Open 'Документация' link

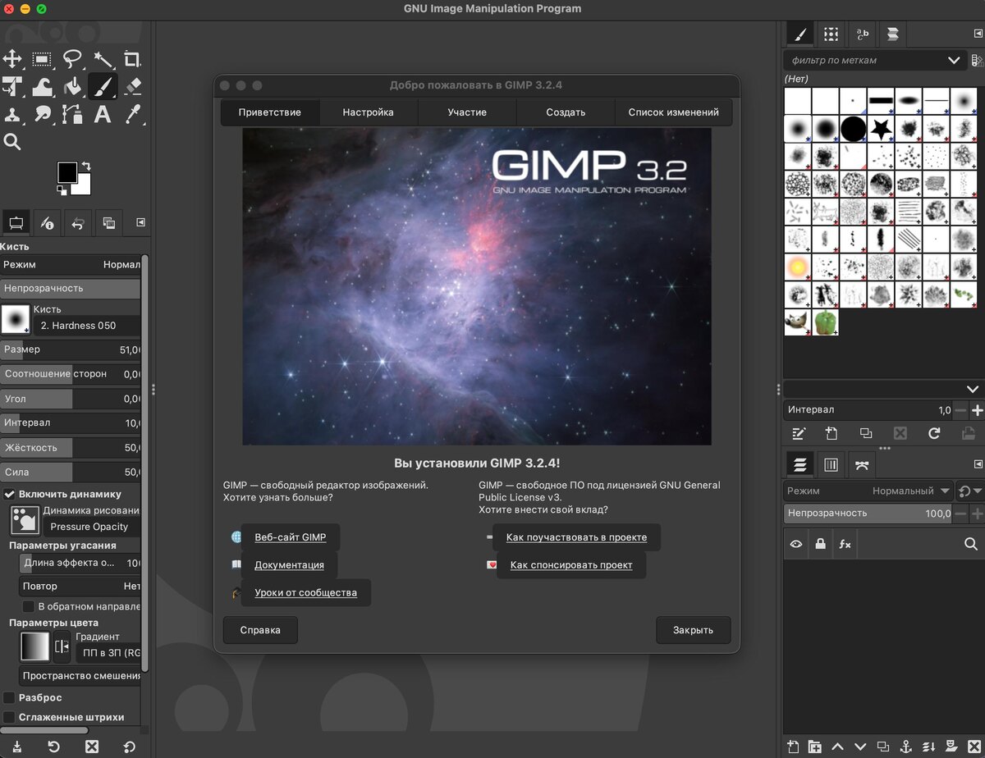pos(289,564)
